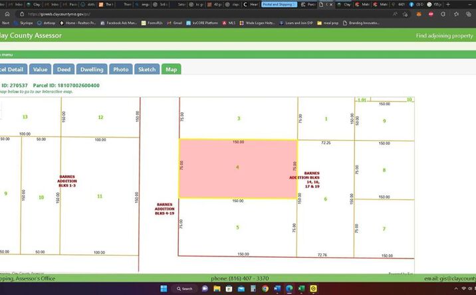Select highlighted pink parcel 4 on map
The width and height of the screenshot is (476, 295).
pos(237,169)
